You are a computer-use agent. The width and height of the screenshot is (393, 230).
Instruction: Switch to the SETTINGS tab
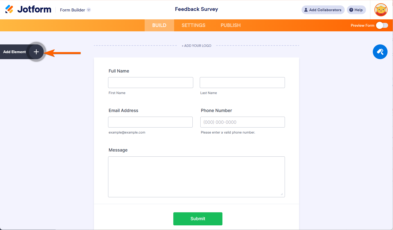193,25
